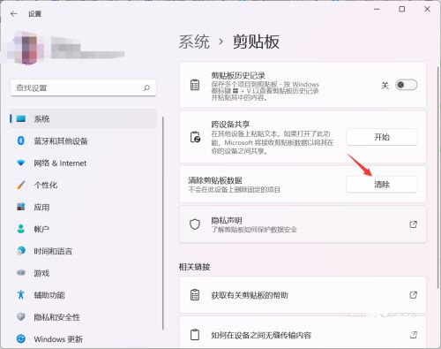Image resolution: width=441 pixels, height=349 pixels.
Task: Select the 时间和语言 globe icon
Action: tap(21, 251)
